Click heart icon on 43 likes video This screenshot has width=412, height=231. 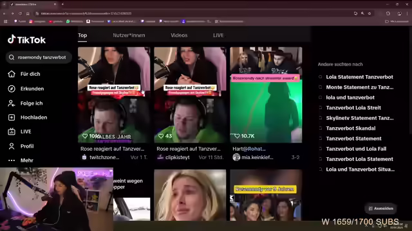click(161, 136)
